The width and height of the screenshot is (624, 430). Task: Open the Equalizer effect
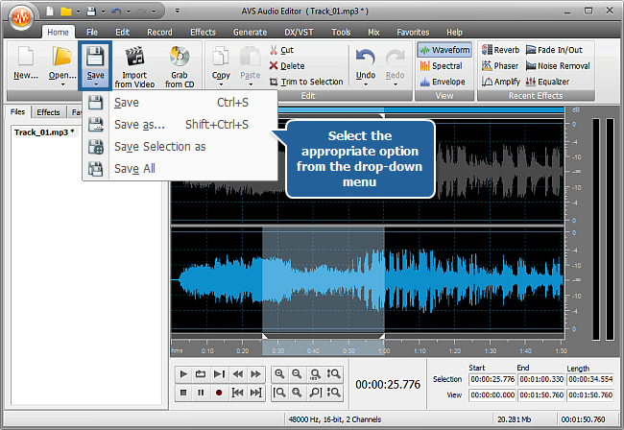[x=547, y=82]
